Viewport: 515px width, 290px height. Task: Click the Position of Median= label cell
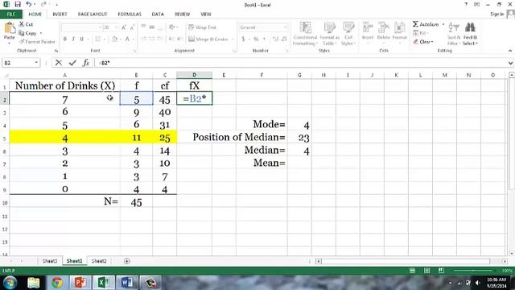click(238, 137)
